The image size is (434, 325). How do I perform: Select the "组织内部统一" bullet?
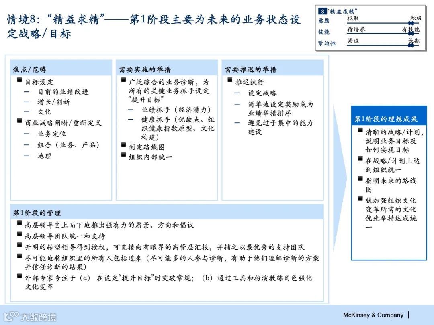click(150, 157)
